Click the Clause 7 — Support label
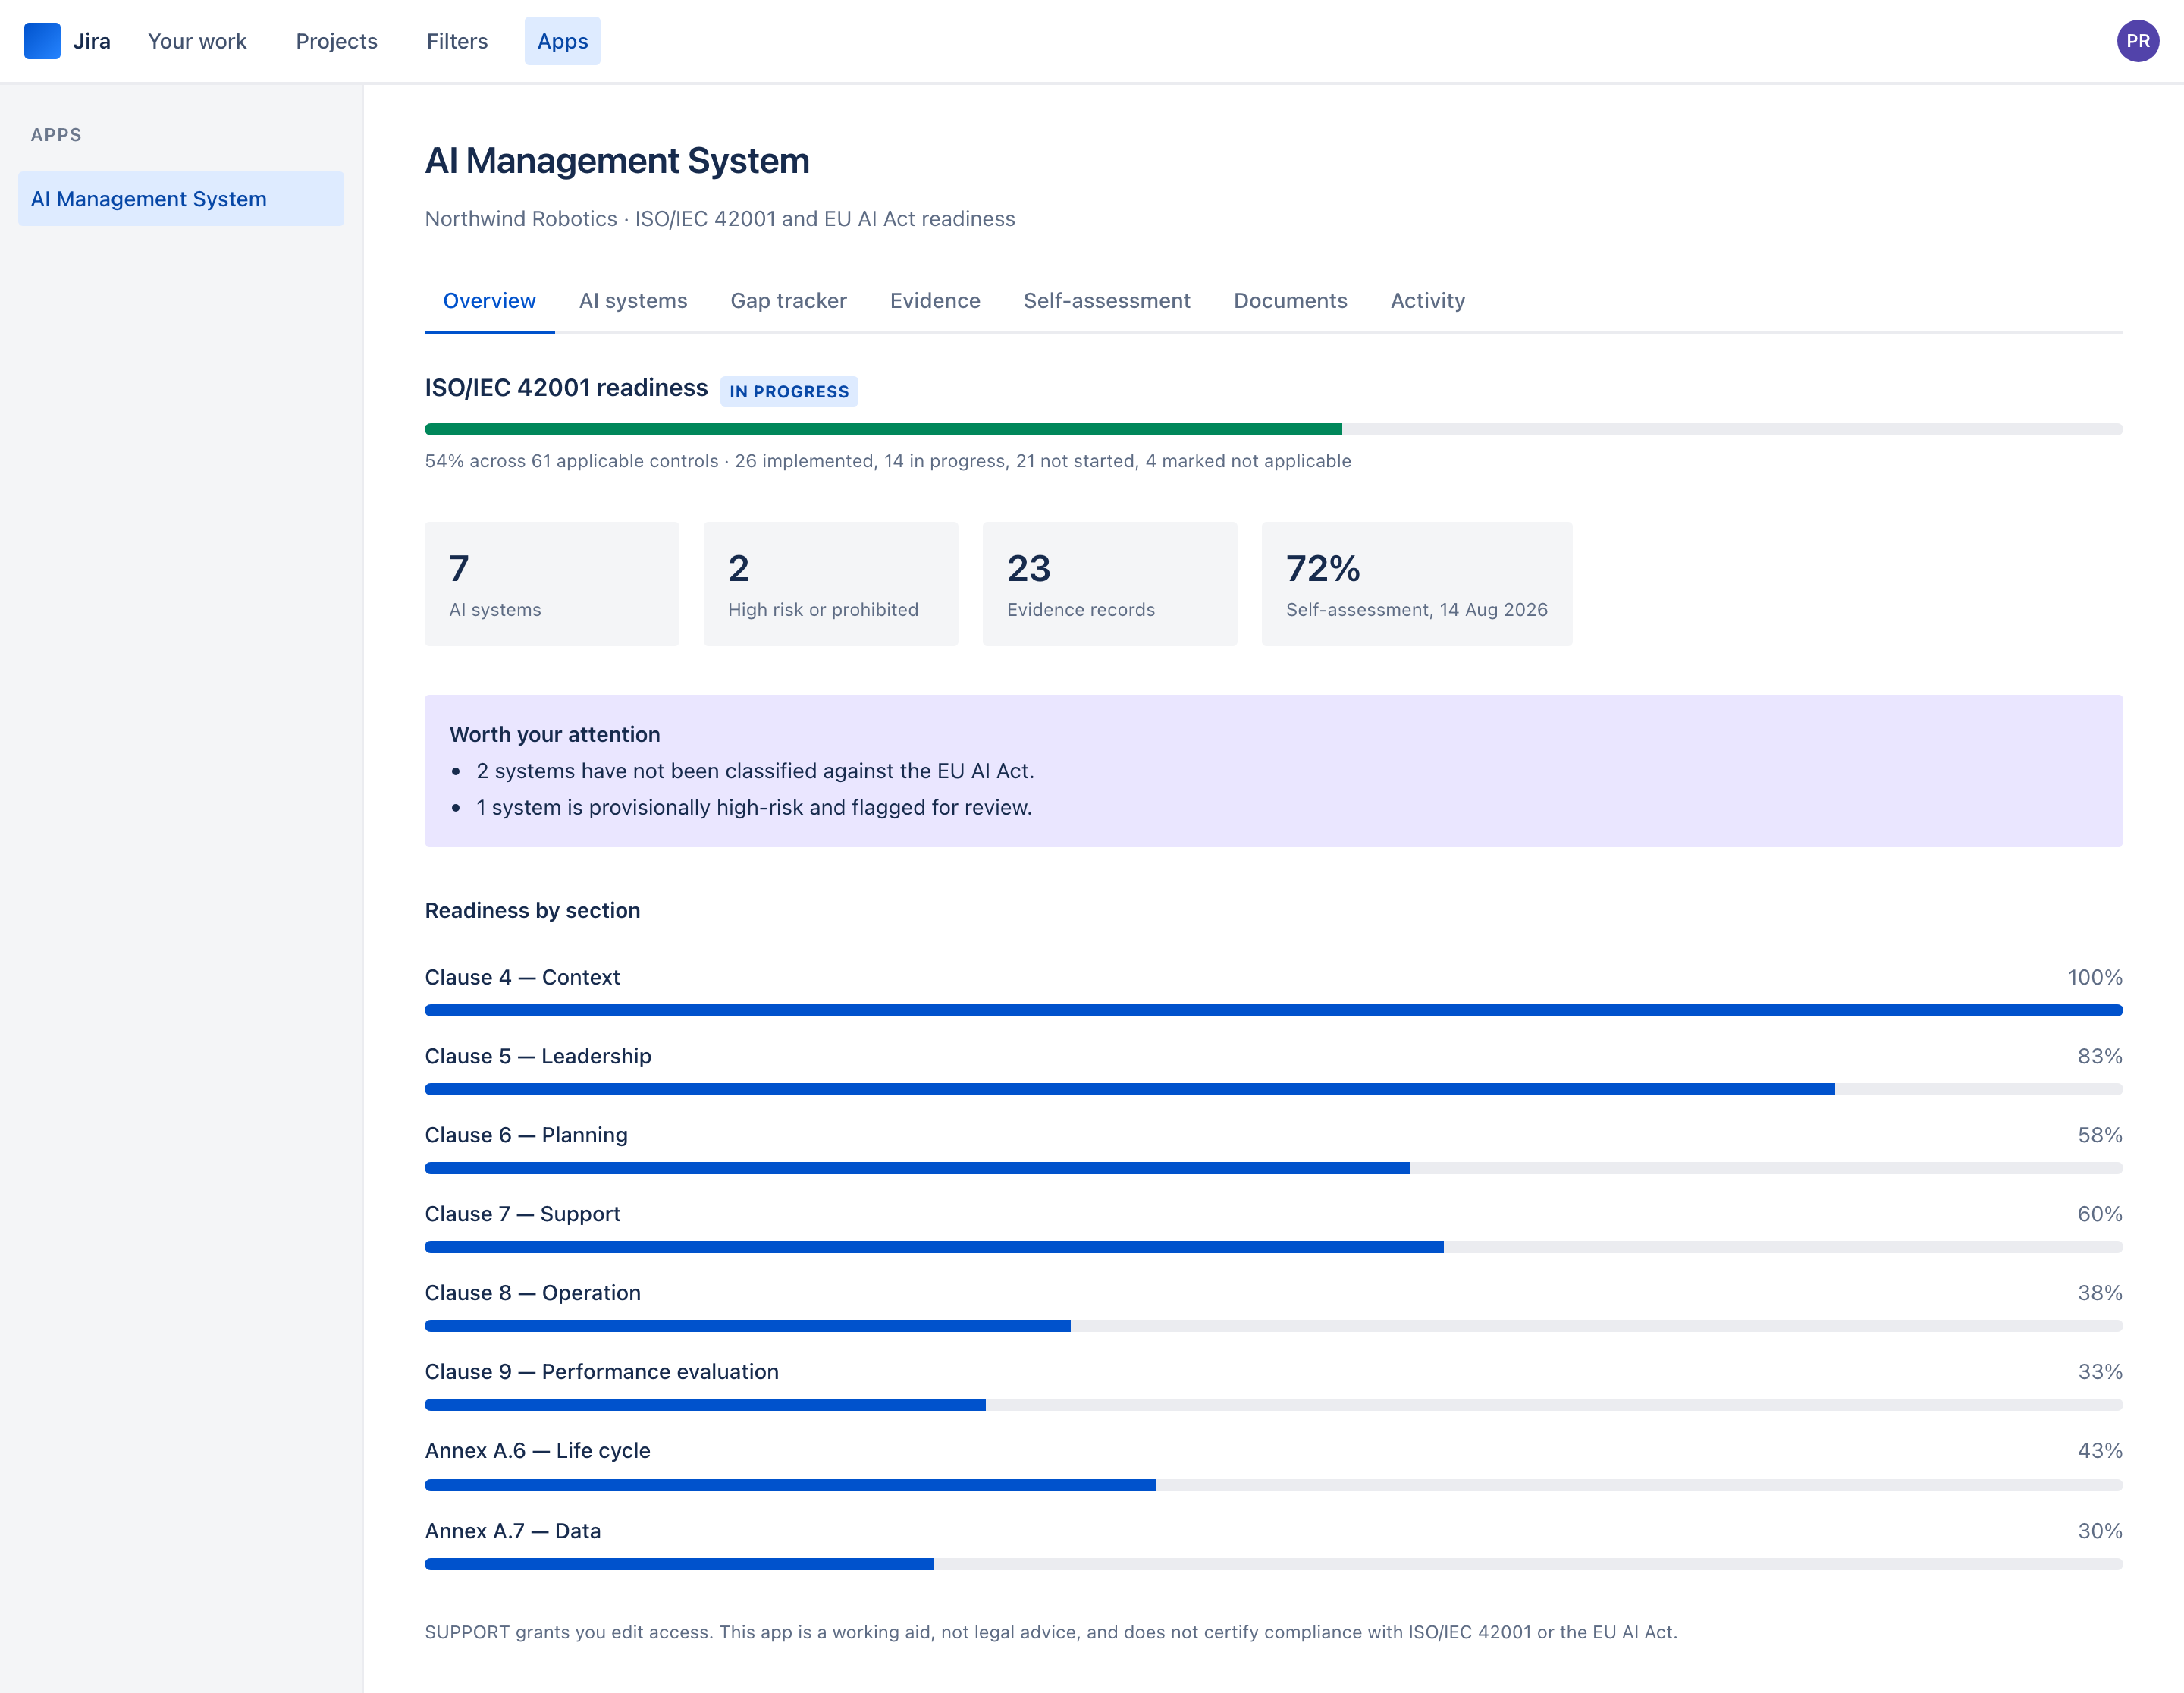 click(x=522, y=1214)
